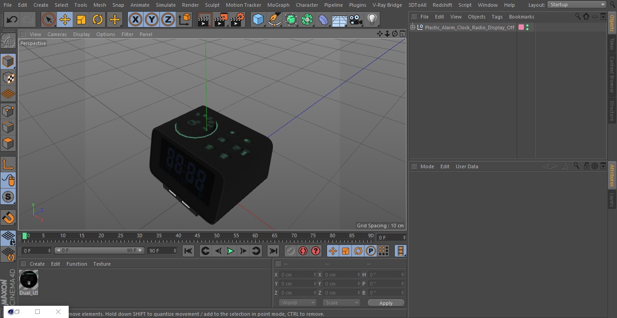Click the X position input field

coord(298,275)
